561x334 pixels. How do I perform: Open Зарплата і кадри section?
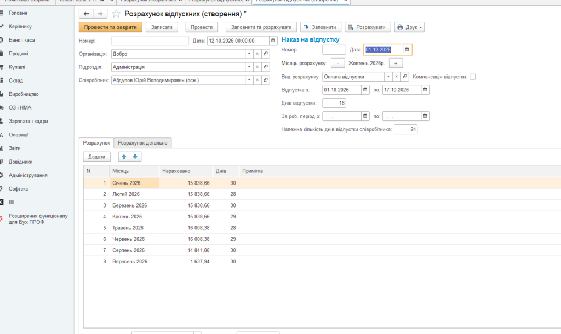click(x=28, y=121)
